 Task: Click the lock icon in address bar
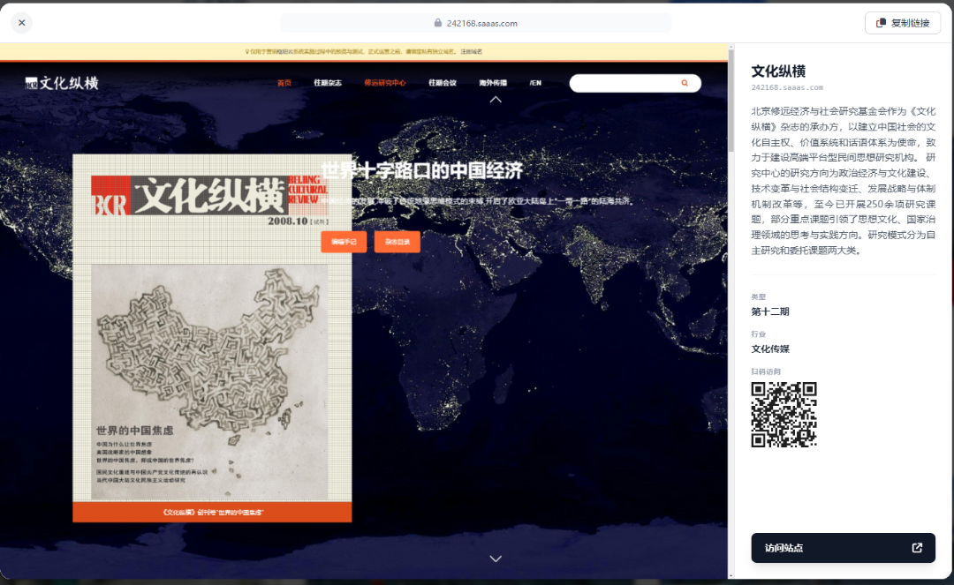coord(438,24)
